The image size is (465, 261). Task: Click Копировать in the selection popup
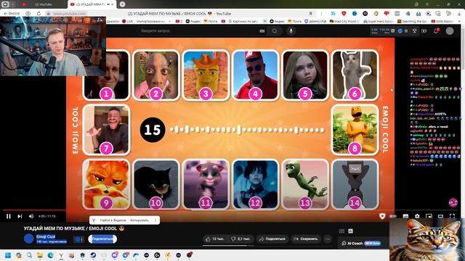[x=139, y=220]
